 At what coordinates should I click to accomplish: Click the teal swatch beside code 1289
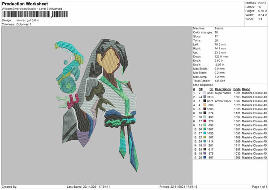click(x=205, y=141)
